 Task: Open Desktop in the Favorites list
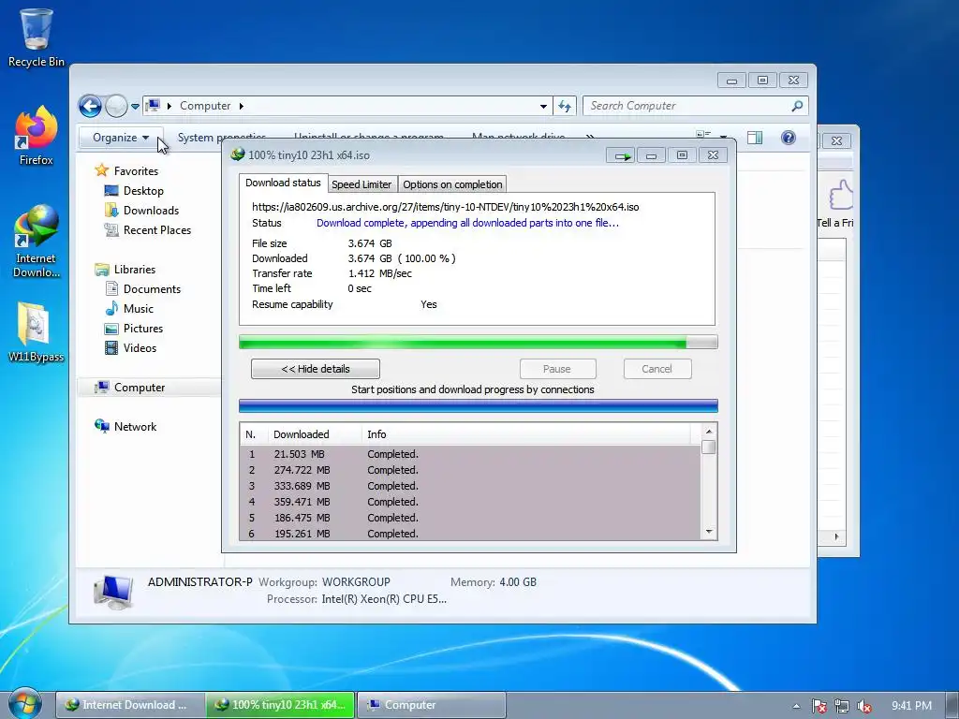(143, 191)
